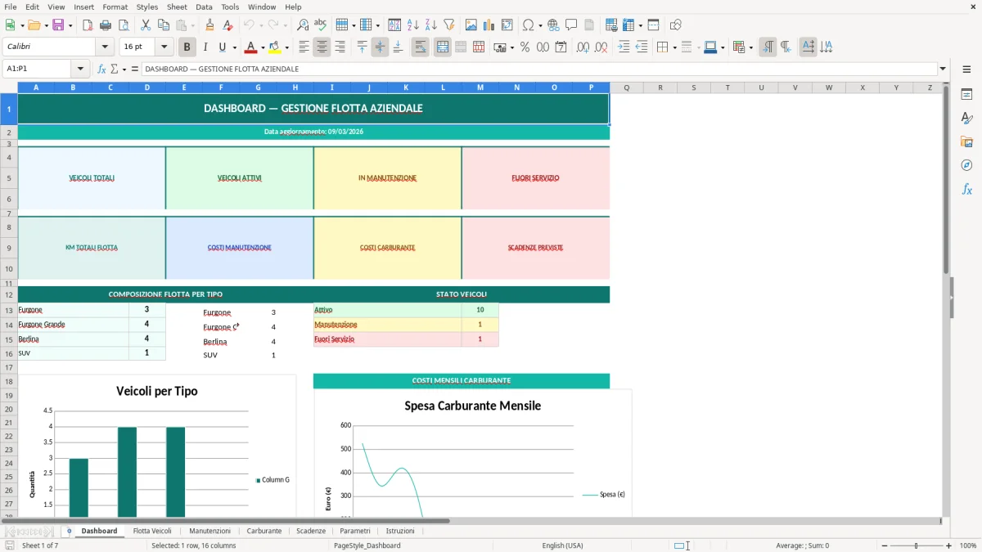
Task: Click the Show Draw Functions icon
Action: 675,25
